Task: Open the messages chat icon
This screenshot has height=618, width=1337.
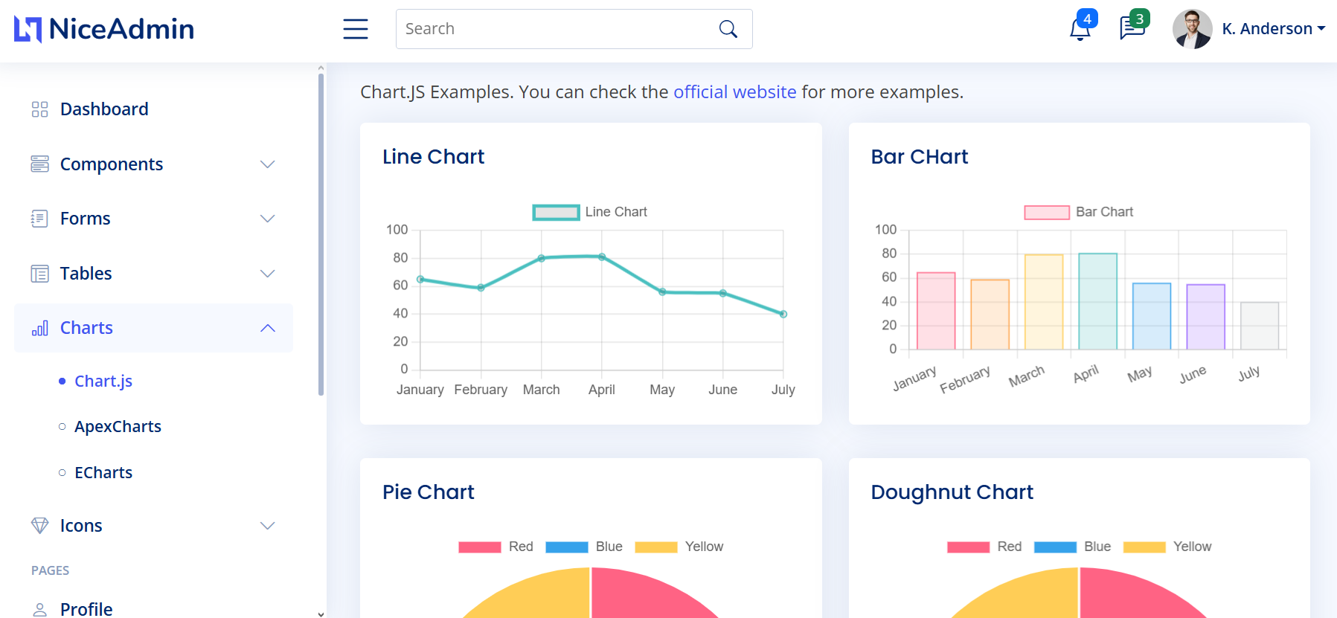Action: (1132, 28)
